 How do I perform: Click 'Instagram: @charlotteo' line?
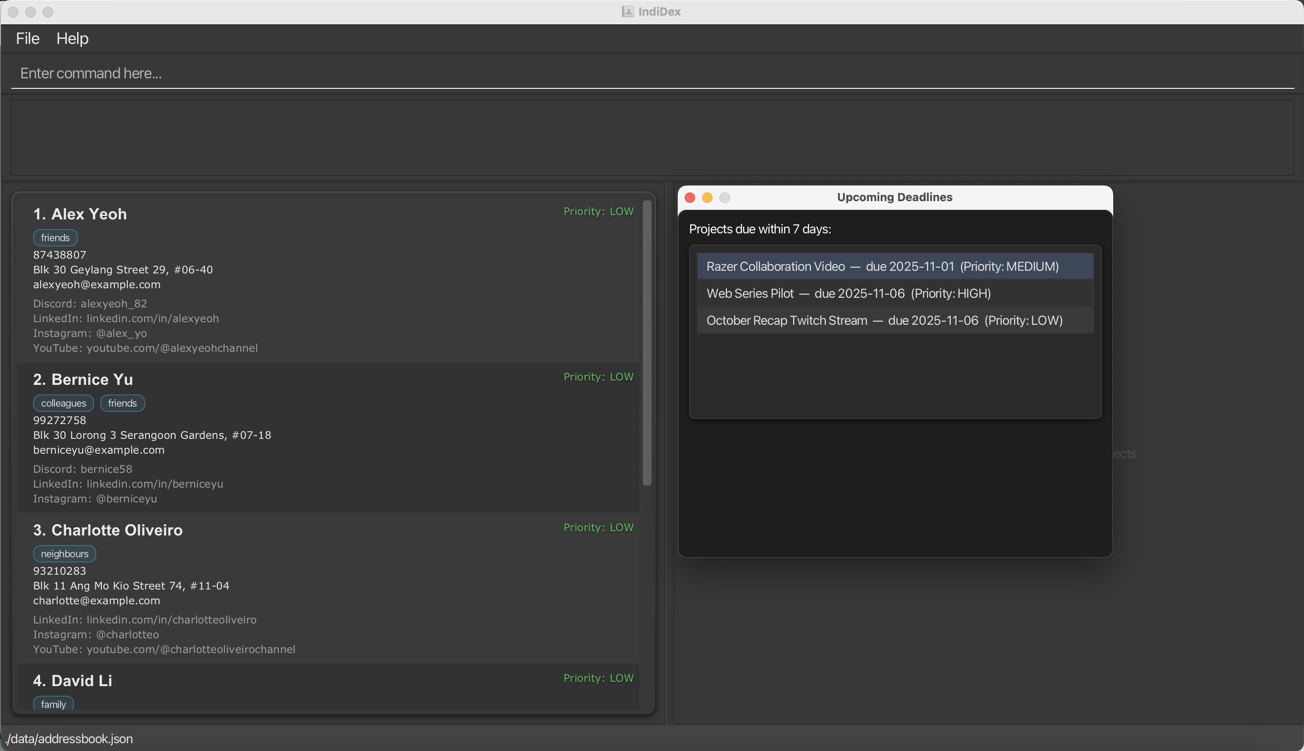[x=96, y=634]
